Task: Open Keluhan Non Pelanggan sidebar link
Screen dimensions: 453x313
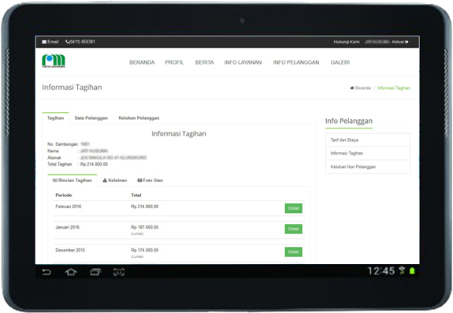Action: [367, 167]
